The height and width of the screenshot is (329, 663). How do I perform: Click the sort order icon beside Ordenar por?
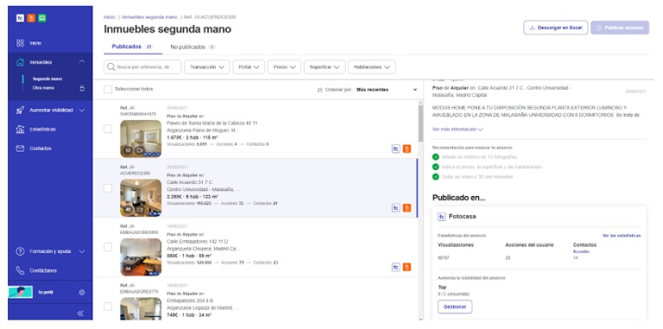tap(319, 90)
